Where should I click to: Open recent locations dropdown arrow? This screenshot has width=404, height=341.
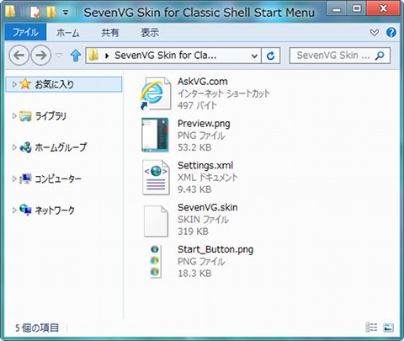(59, 56)
